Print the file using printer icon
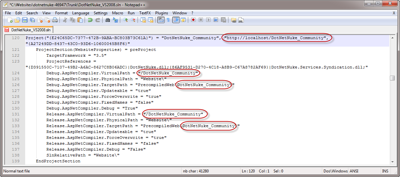Viewport: 400px width, 177px height. click(55, 20)
